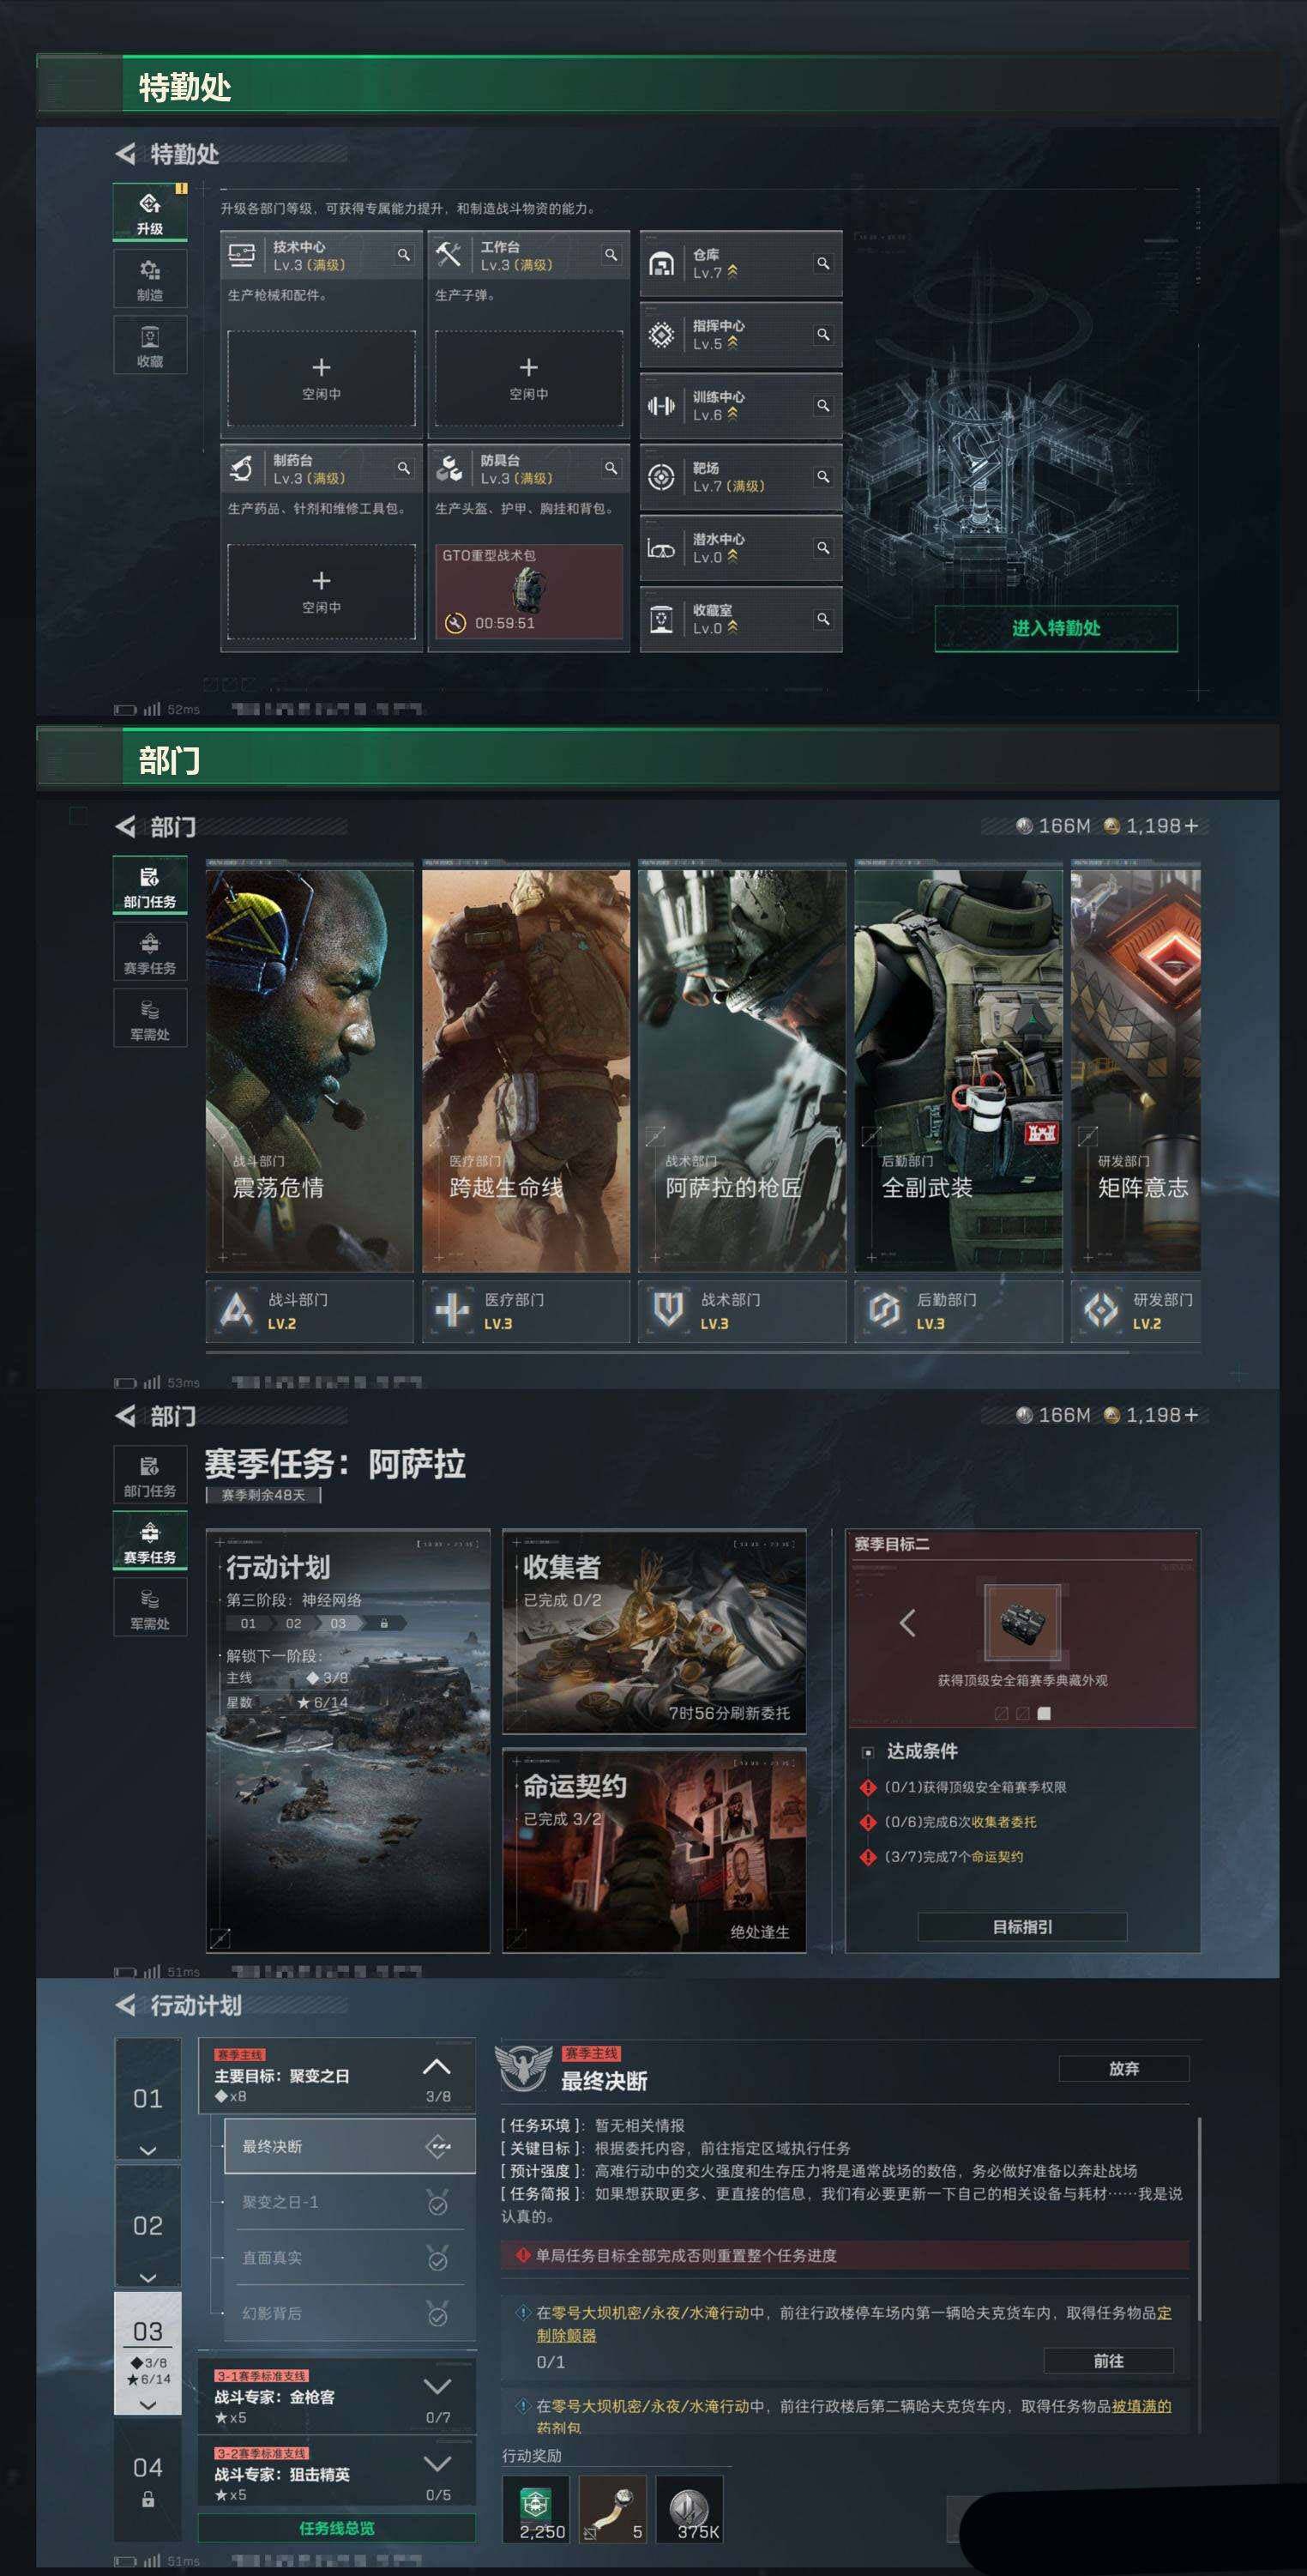
Task: Add currency via plus next to 1,198 on card screen
Action: 1190,826
